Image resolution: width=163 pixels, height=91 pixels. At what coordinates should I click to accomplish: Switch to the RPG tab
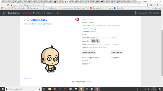[x=89, y=19]
